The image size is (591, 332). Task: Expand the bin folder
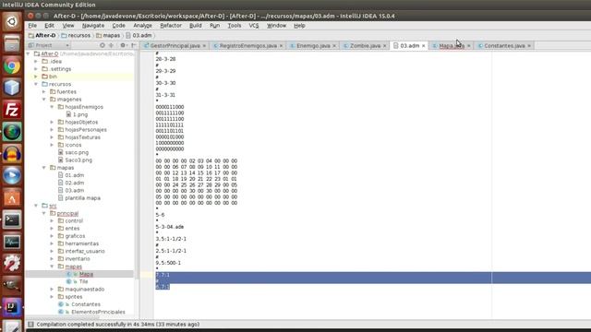36,77
